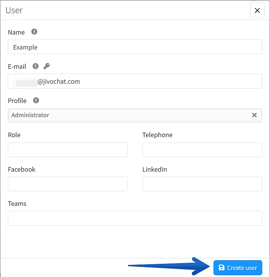Click the Telephone field label

(157, 135)
